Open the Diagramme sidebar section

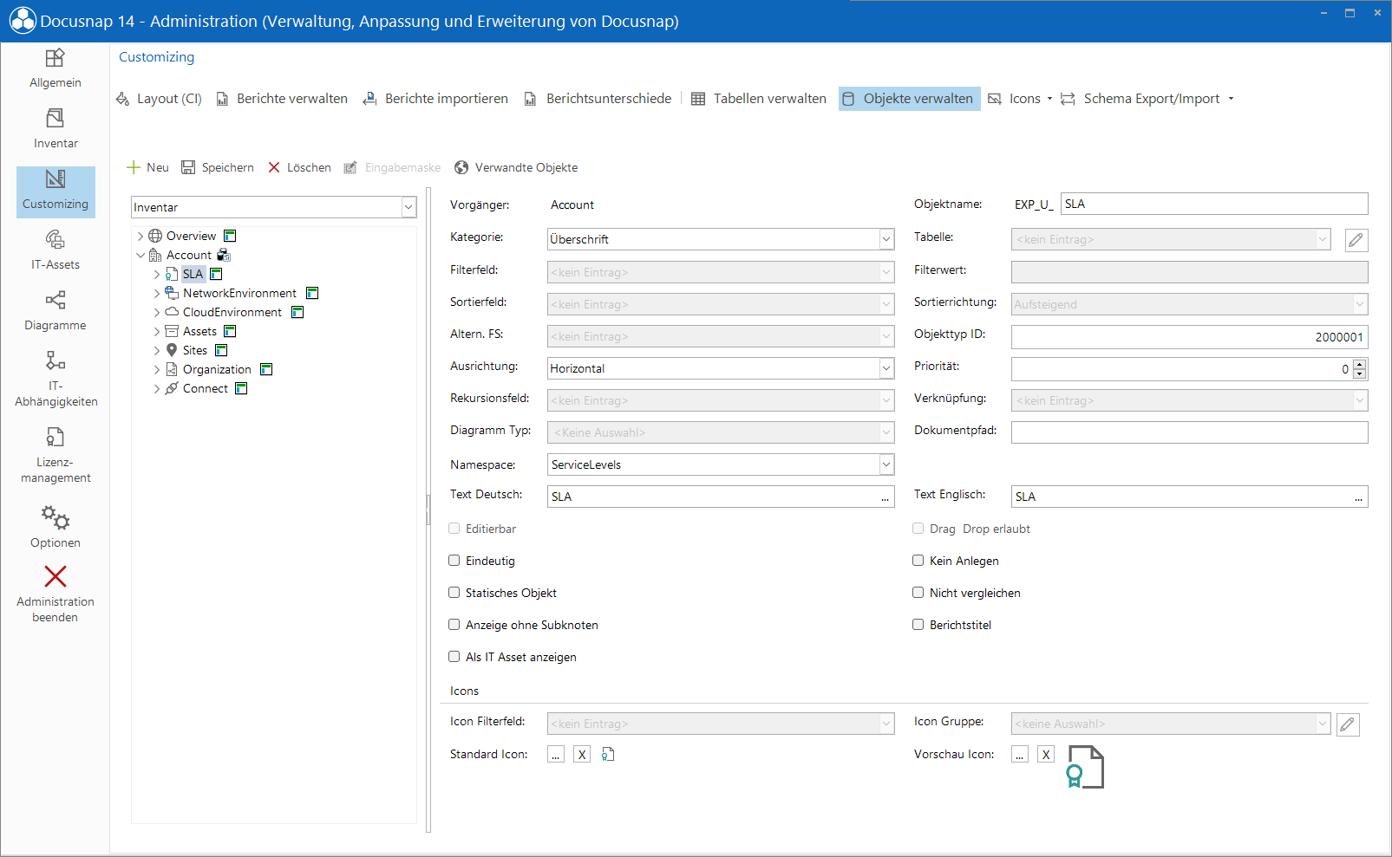point(55,312)
